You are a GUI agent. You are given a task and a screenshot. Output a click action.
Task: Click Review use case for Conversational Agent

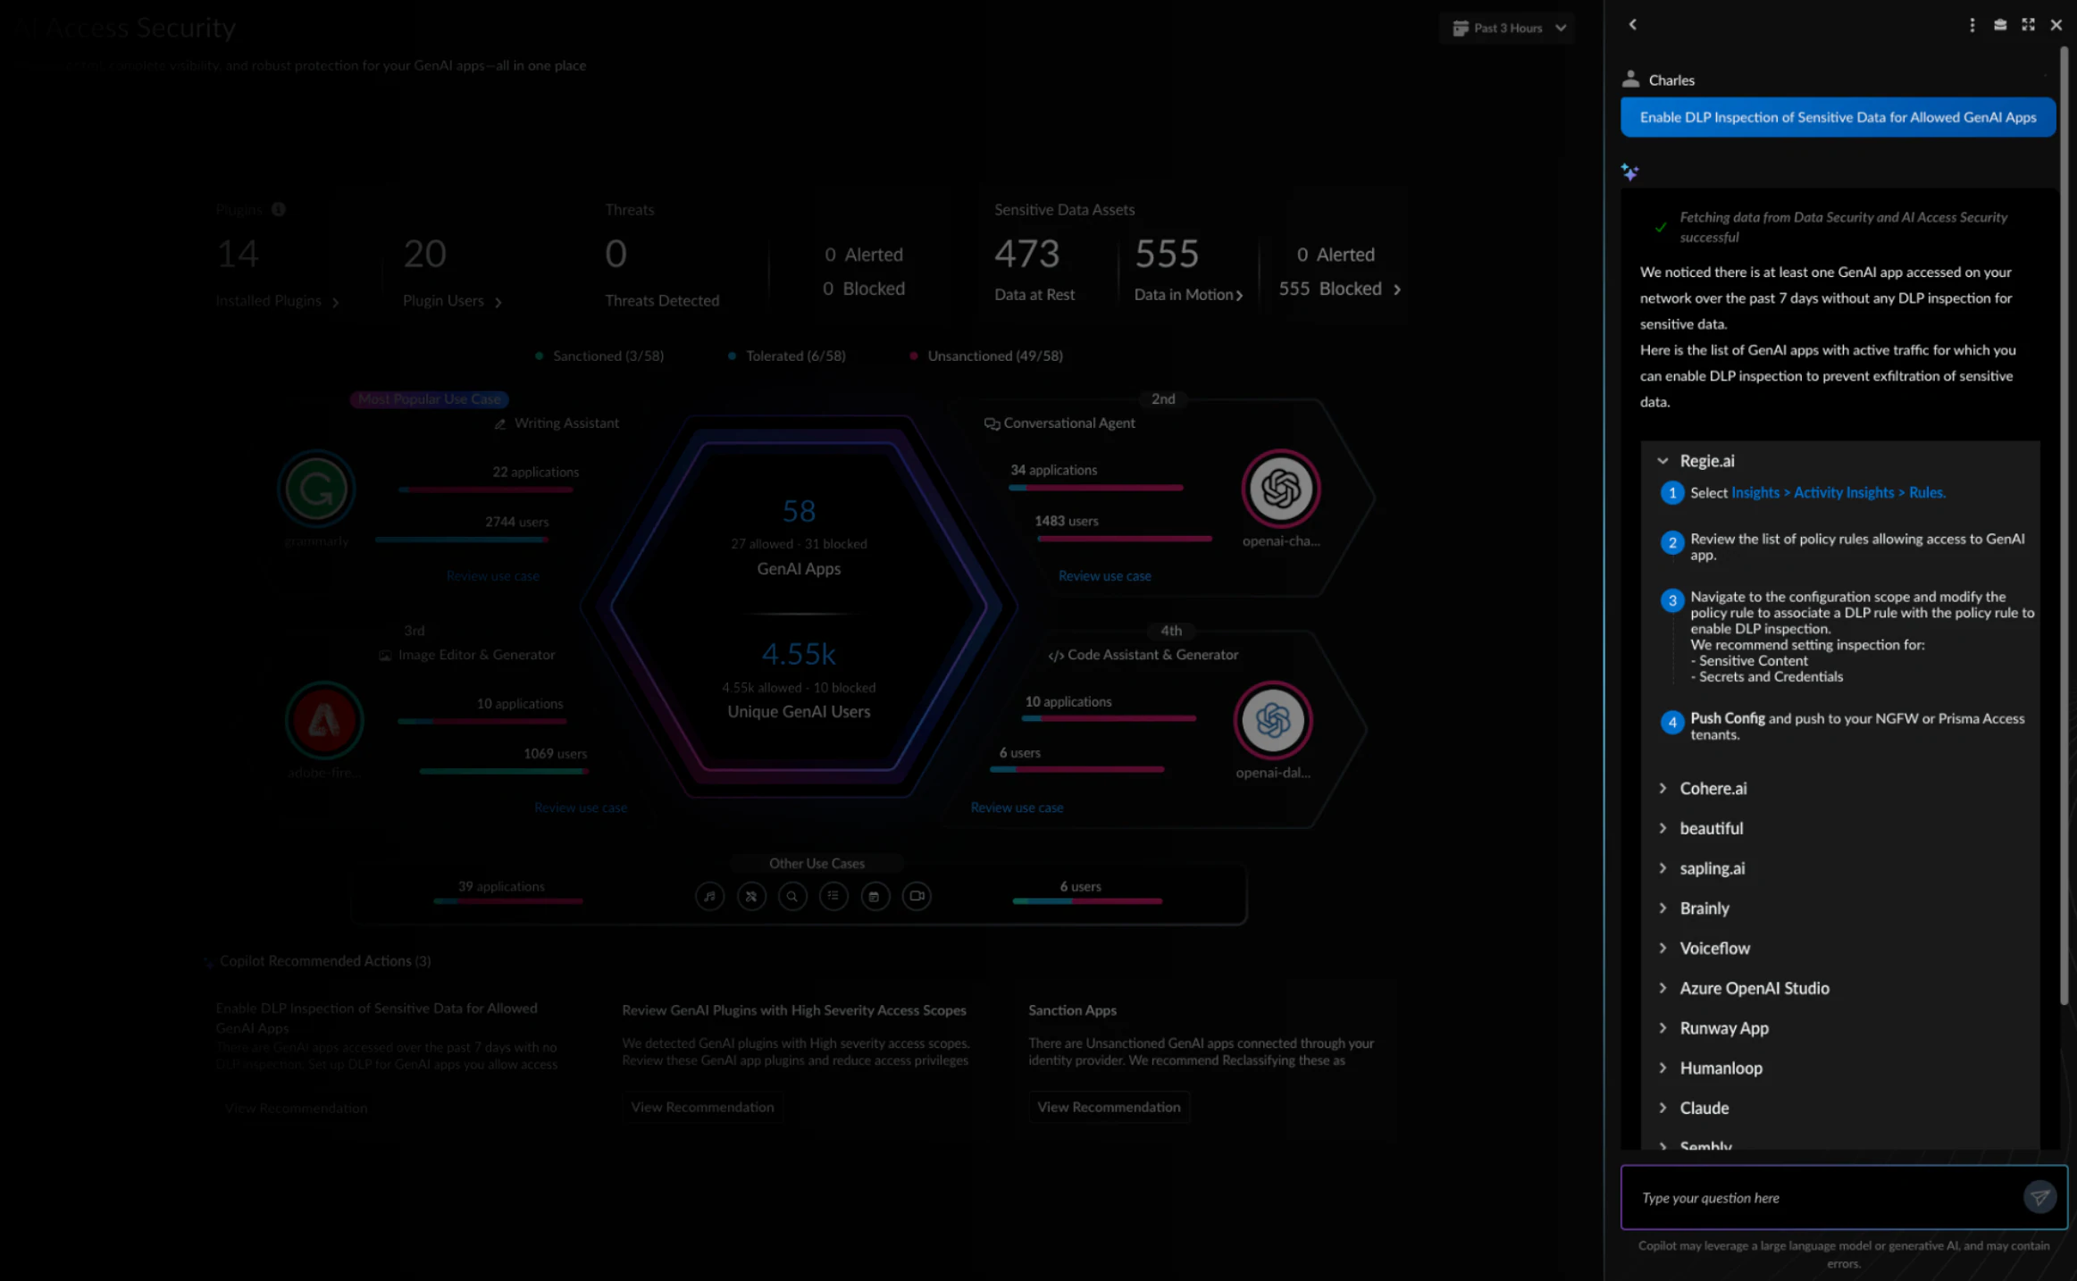[1104, 576]
